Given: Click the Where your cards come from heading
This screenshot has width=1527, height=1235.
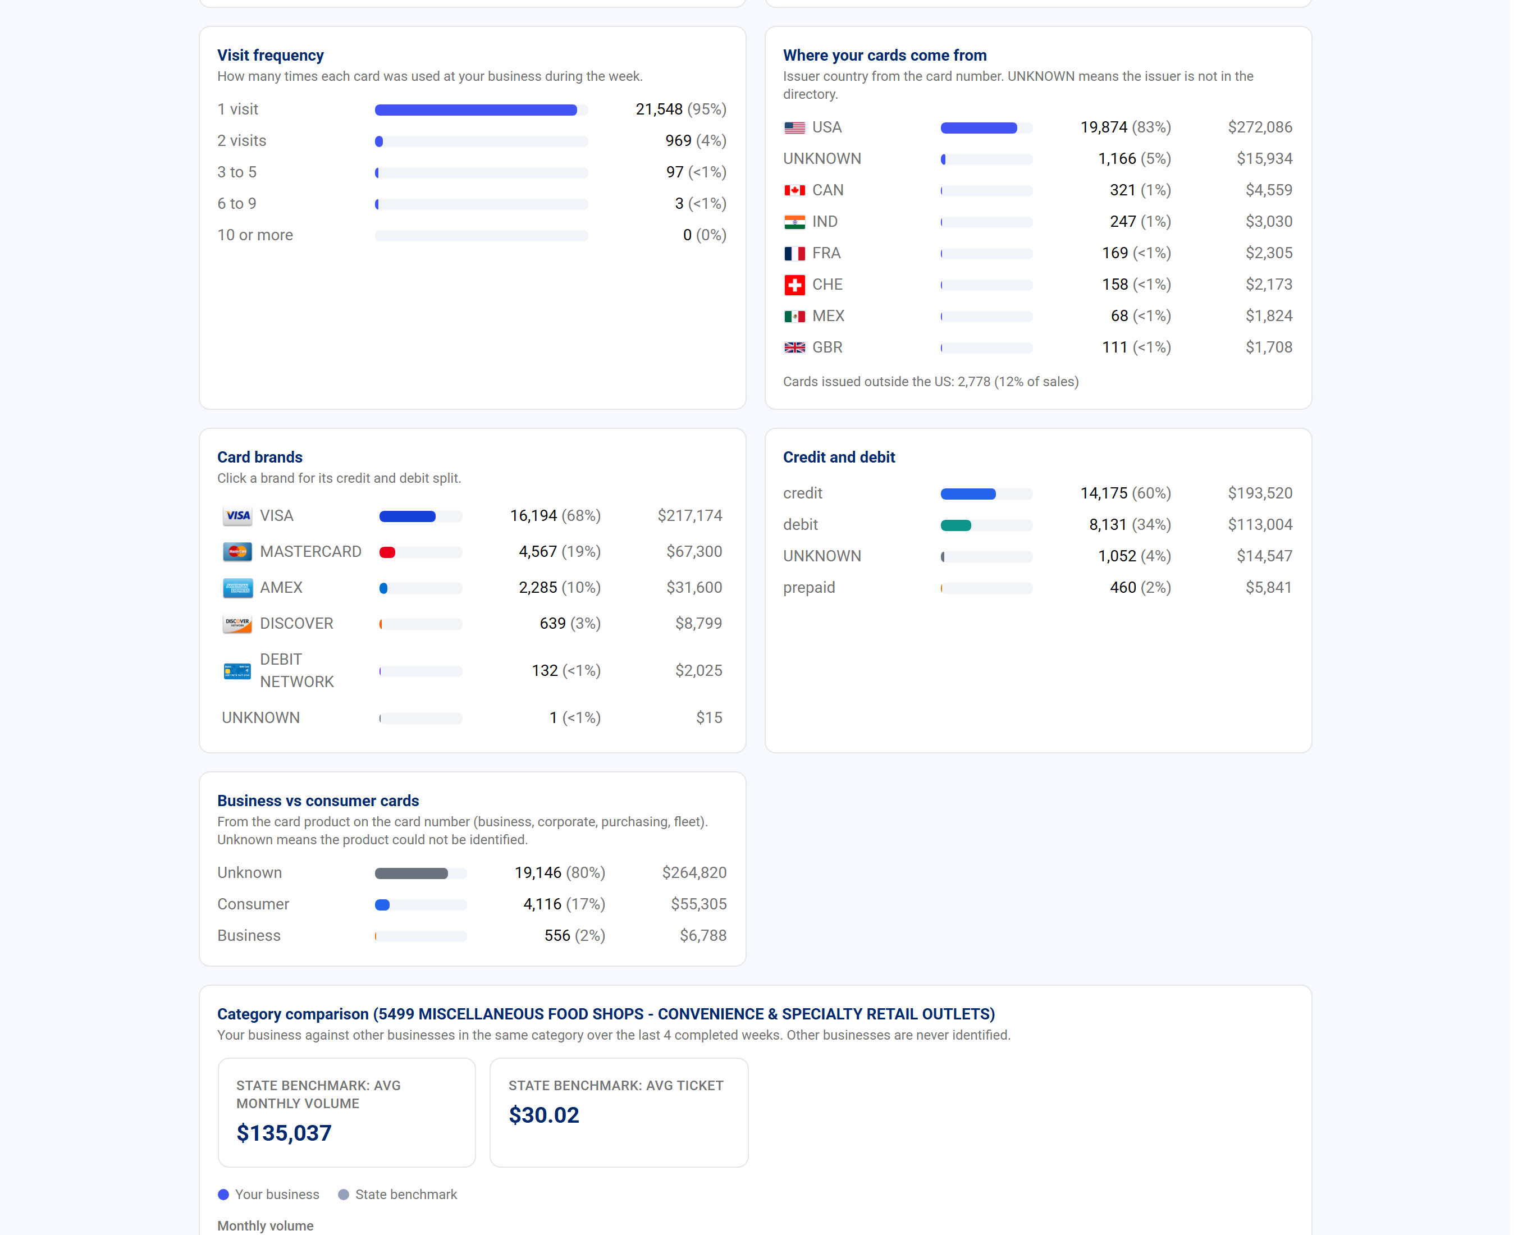Looking at the screenshot, I should 884,55.
